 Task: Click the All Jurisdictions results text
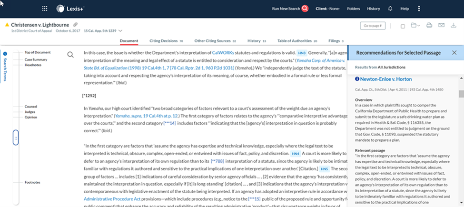(392, 68)
